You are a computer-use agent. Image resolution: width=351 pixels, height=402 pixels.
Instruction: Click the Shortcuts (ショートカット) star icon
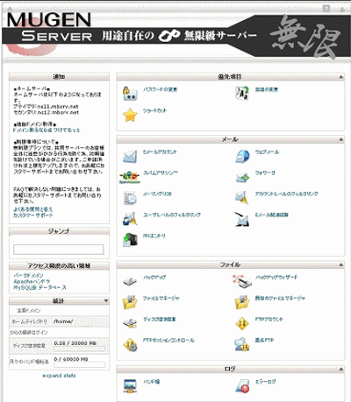coord(130,115)
